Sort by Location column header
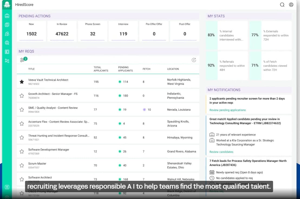 (x=173, y=69)
